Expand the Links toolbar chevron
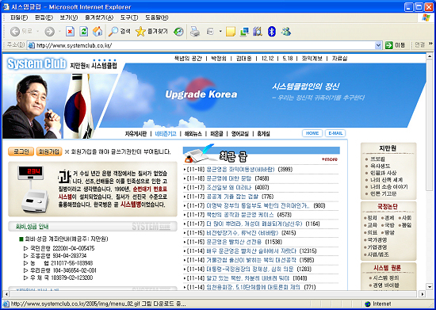This screenshot has height=310, width=436. 430,44
